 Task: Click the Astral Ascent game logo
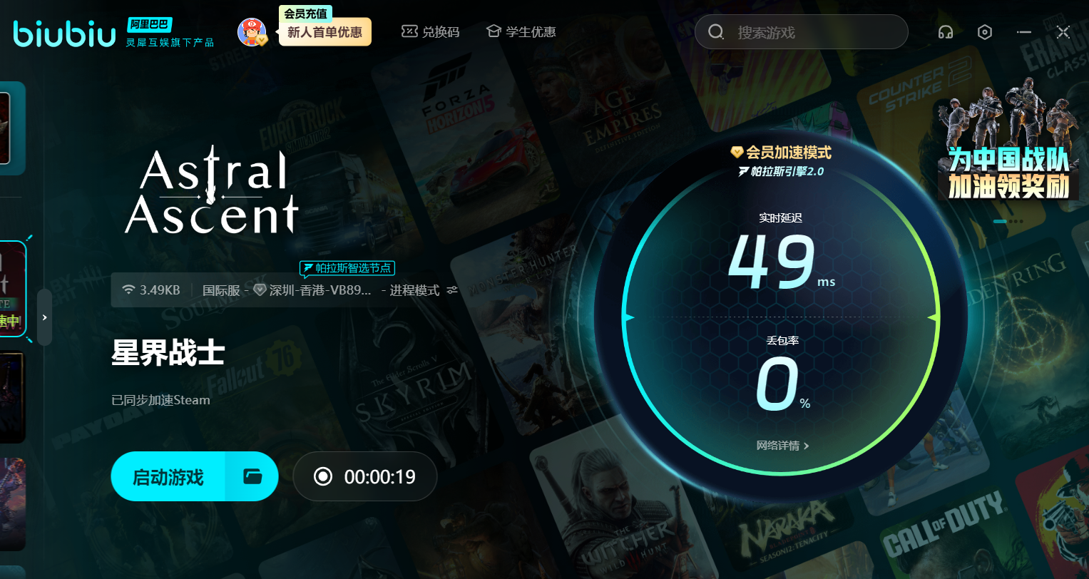212,190
